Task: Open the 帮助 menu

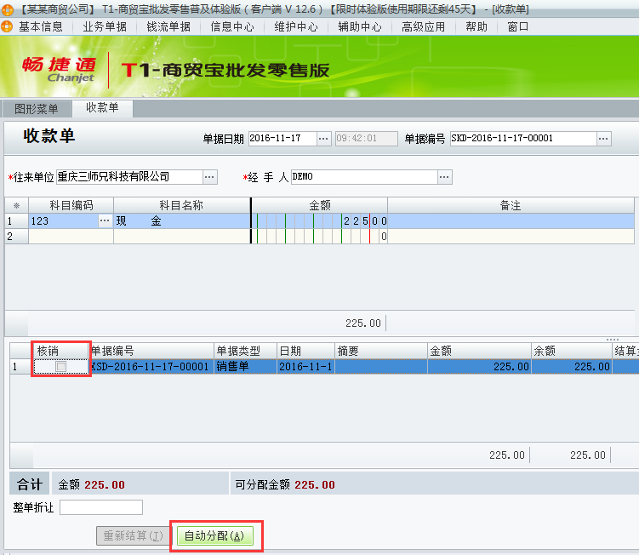Action: tap(476, 27)
